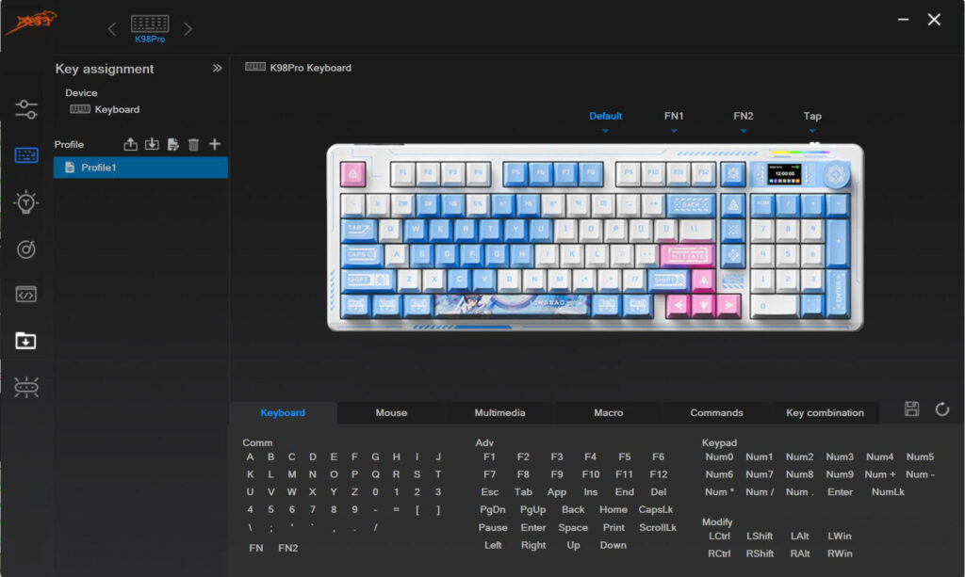Open the Macro tab
This screenshot has width=965, height=577.
609,413
